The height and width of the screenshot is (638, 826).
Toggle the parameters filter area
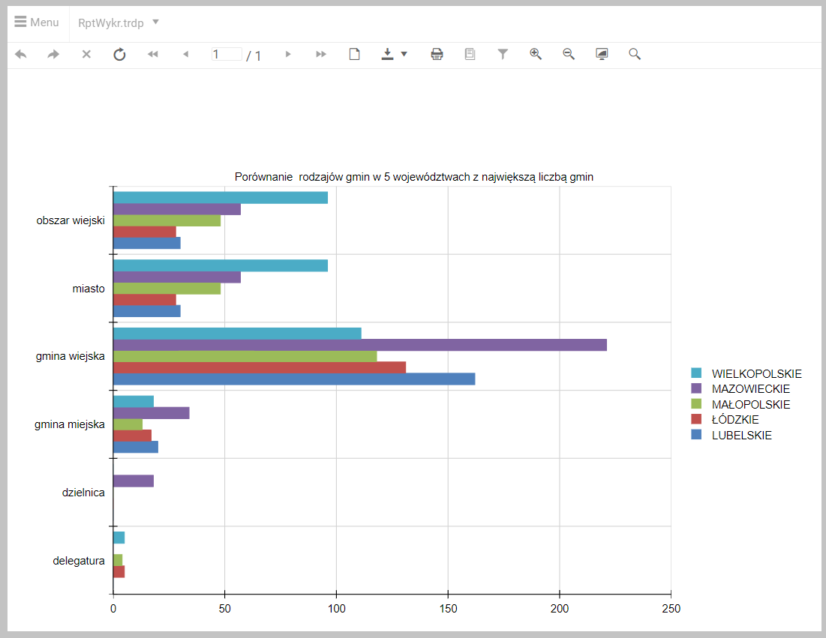tap(503, 54)
